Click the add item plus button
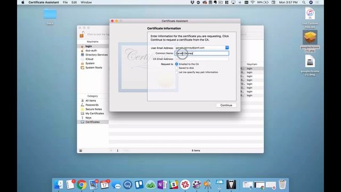Screen dimensions: 341x192 (x=111, y=150)
